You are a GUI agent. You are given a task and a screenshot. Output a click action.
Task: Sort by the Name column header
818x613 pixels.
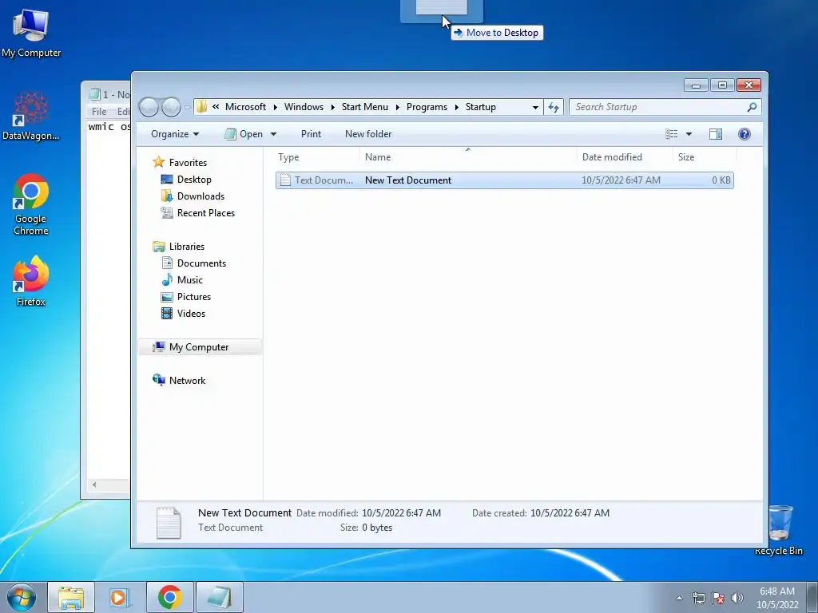pyautogui.click(x=468, y=157)
